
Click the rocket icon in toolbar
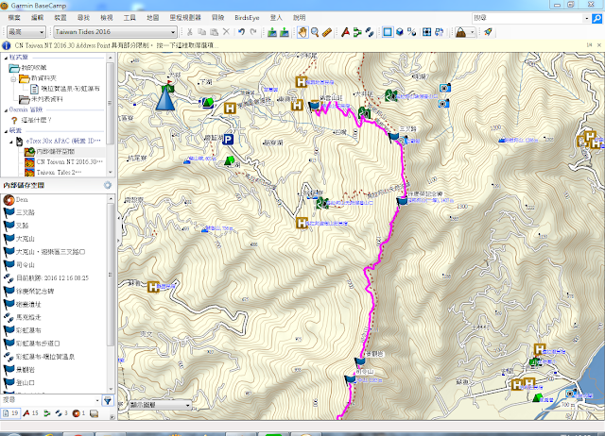(x=488, y=32)
